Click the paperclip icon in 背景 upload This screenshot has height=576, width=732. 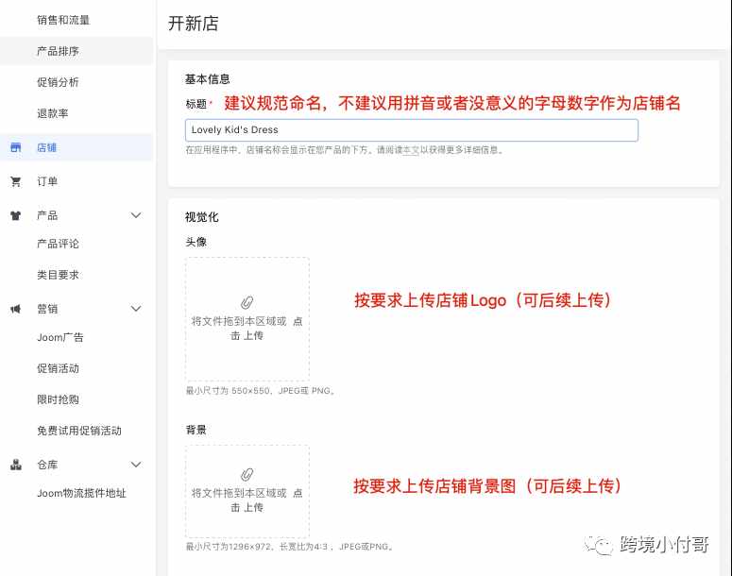[247, 475]
